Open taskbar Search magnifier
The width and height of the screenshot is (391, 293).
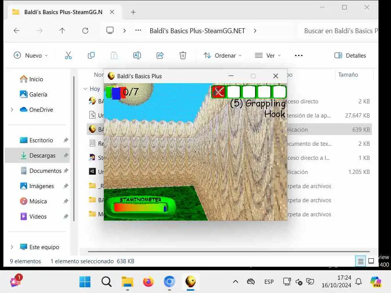(107, 282)
